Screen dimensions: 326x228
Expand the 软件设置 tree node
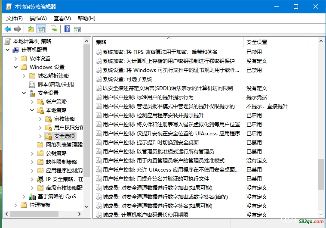tap(16, 59)
